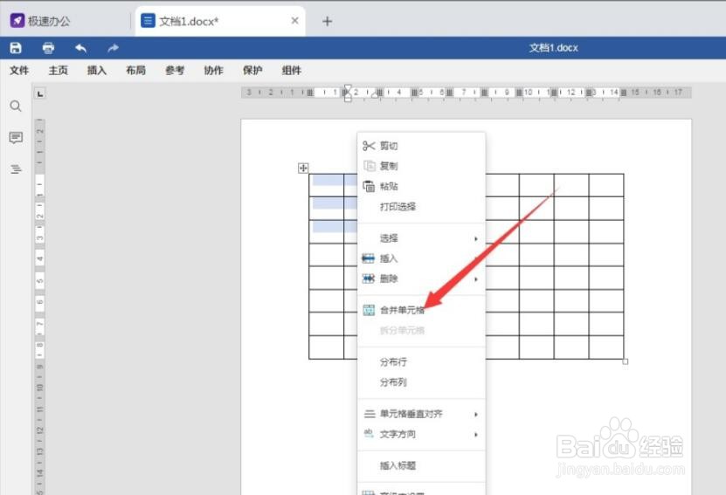Expand the 删除 submenu arrow
Viewport: 726px width, 495px height.
click(475, 279)
